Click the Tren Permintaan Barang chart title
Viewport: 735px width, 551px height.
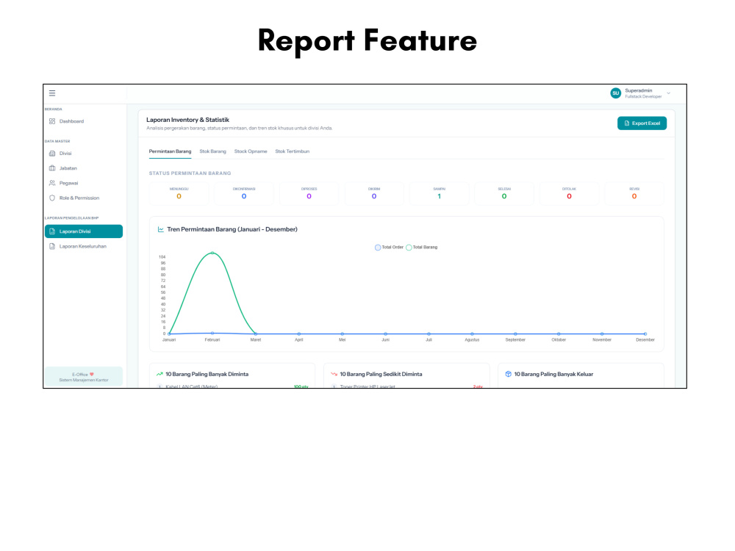232,229
